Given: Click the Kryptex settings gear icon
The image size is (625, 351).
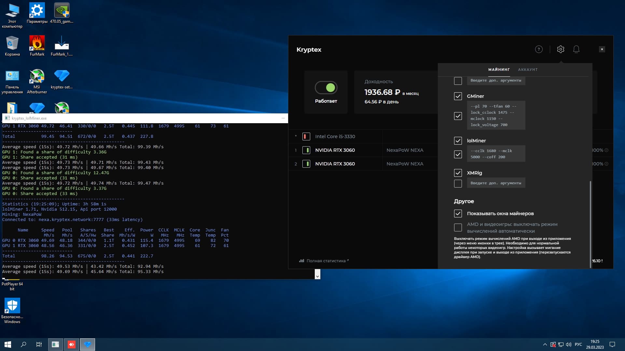Looking at the screenshot, I should tap(561, 49).
